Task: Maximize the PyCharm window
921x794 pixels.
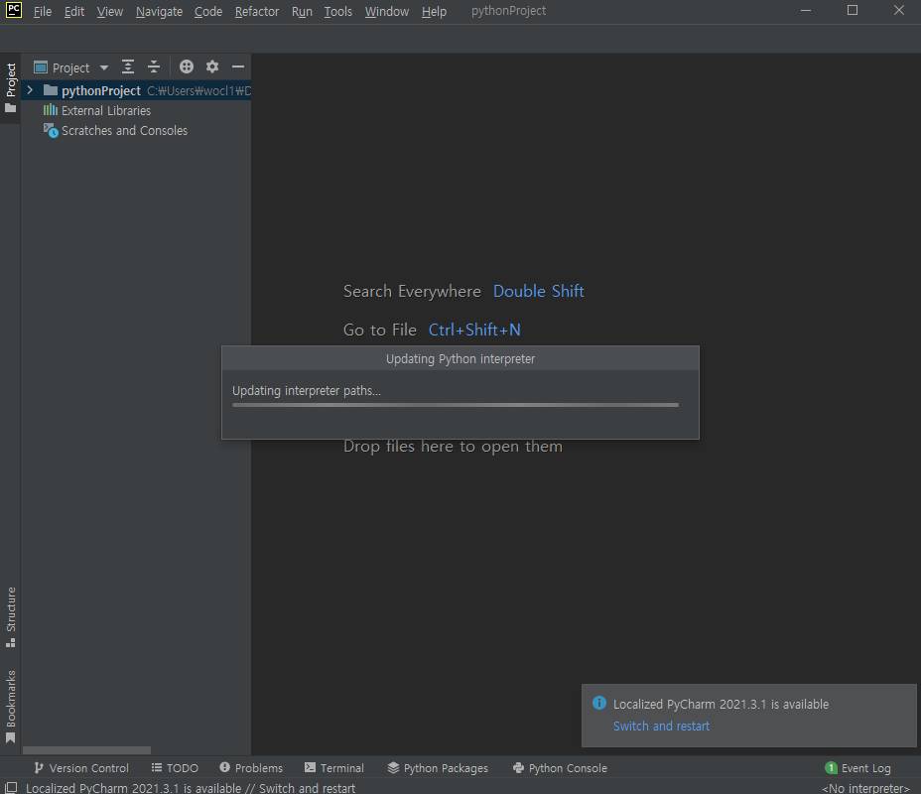Action: tap(853, 11)
